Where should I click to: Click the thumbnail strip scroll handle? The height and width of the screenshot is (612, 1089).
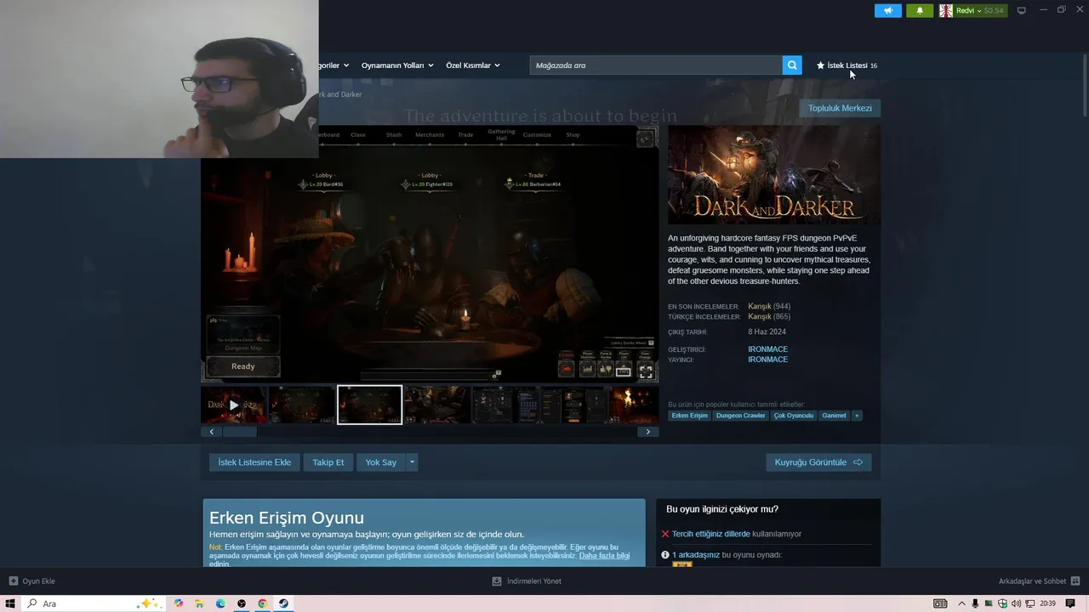[x=240, y=432]
